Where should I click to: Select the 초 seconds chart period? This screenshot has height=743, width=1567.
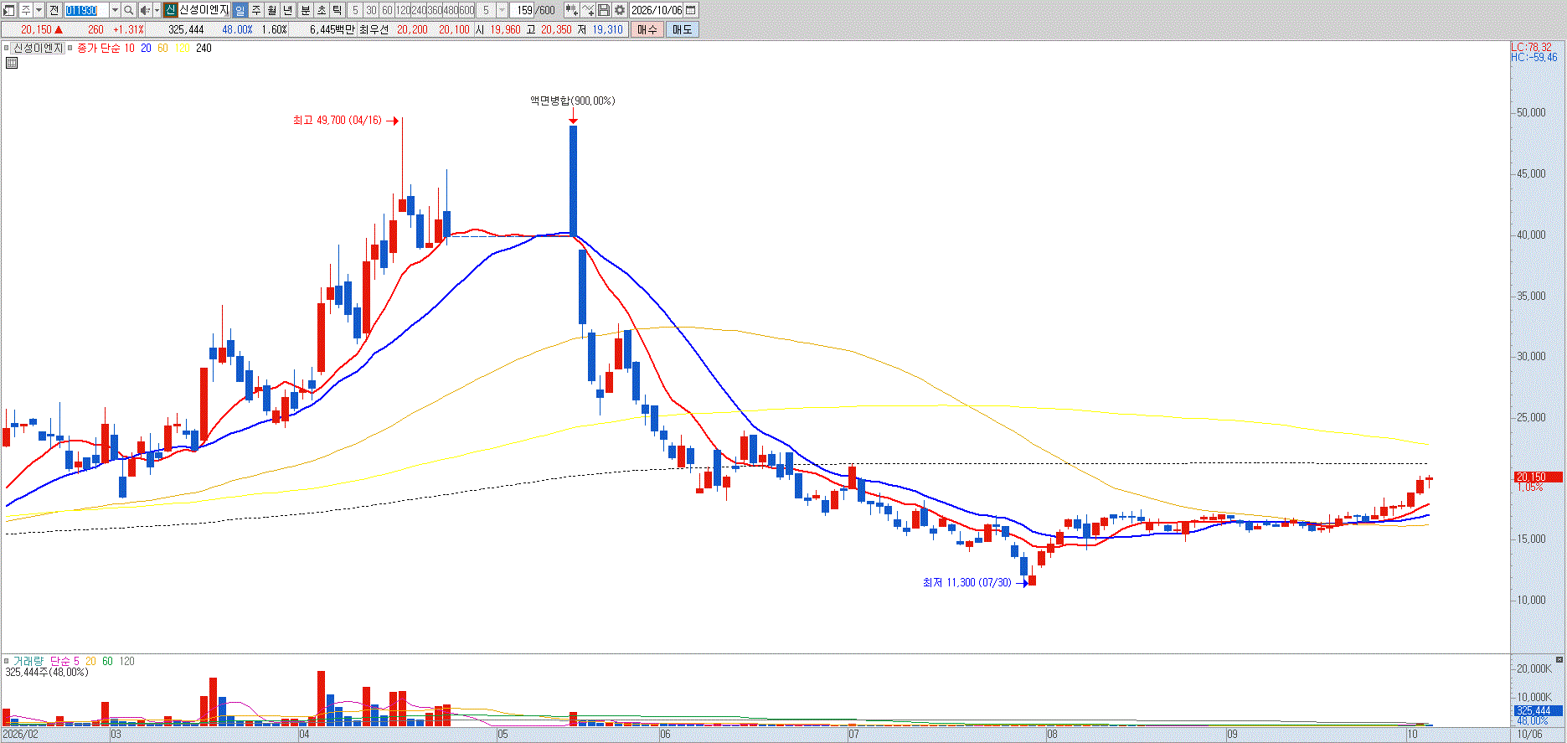pos(321,10)
